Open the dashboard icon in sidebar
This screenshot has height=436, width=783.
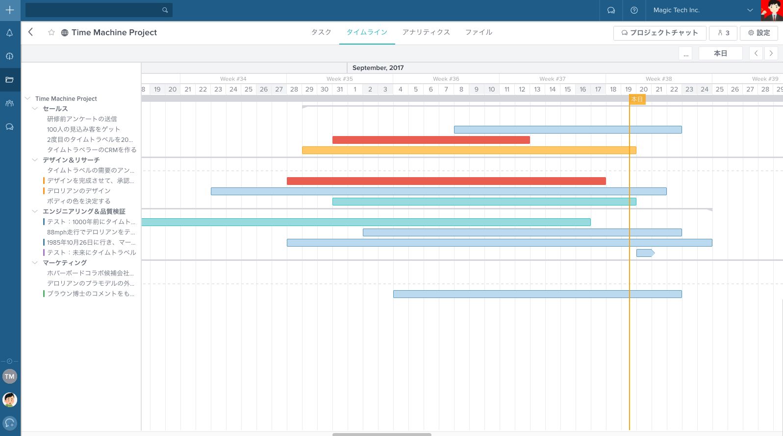pyautogui.click(x=9, y=56)
